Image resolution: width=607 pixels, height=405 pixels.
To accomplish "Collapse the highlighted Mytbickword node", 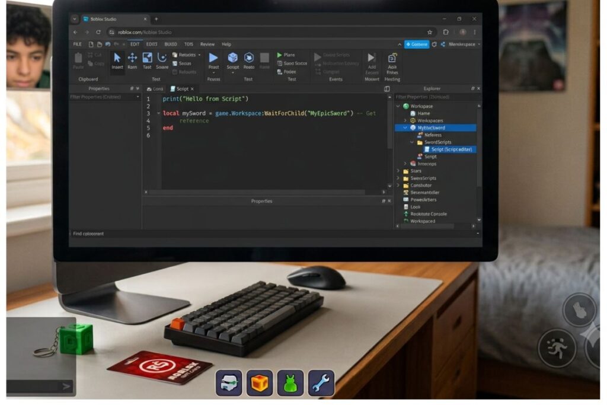I will pos(405,127).
